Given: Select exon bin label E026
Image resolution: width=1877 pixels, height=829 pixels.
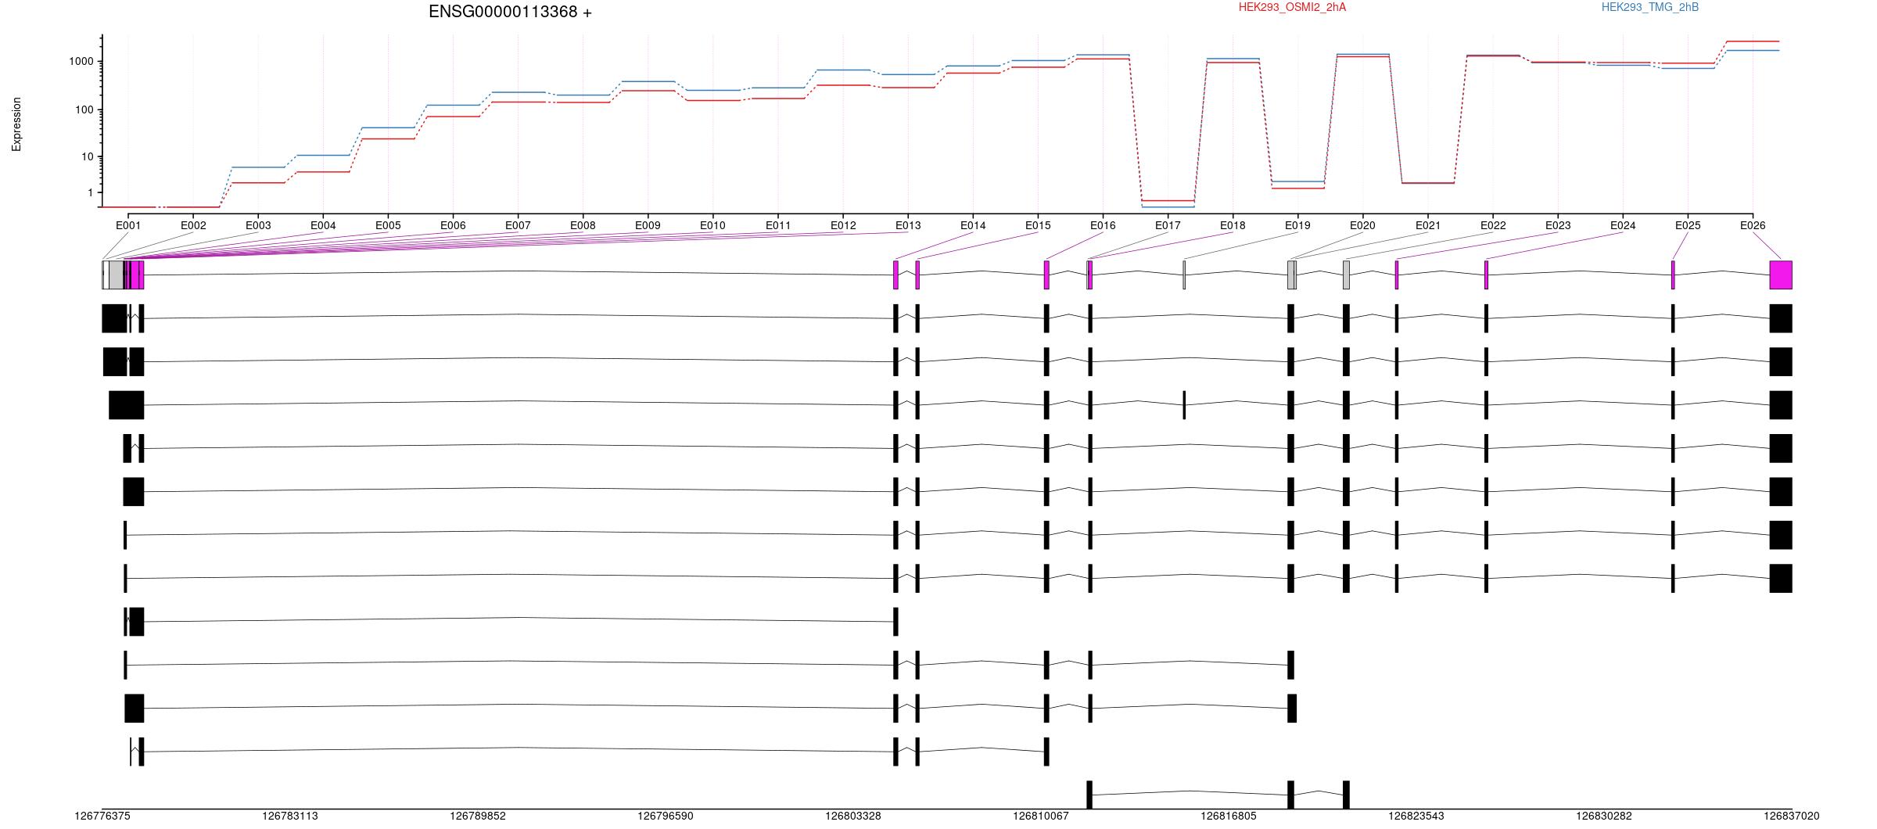Looking at the screenshot, I should click(1753, 225).
